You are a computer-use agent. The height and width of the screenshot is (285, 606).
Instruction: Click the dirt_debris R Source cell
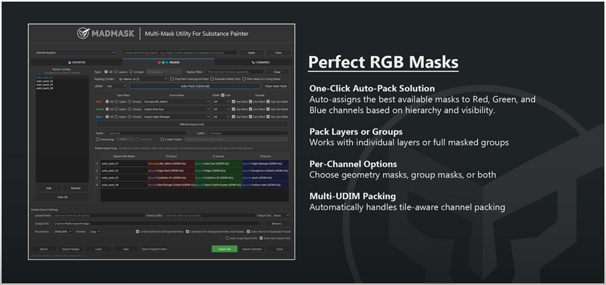pos(171,164)
